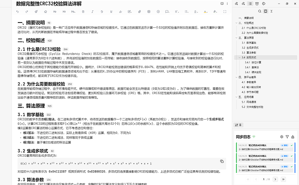The image size is (299, 185).
Task: Click the undo arrow in the editing toolbar
Action: (17, 12)
